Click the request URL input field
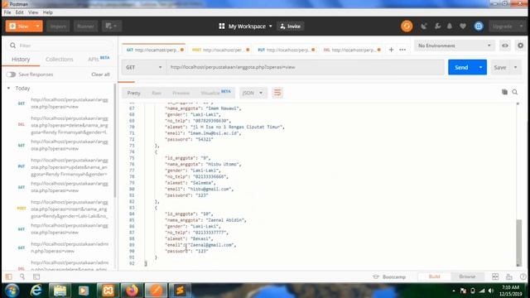Screen dimensions: 530x298 click(306, 67)
